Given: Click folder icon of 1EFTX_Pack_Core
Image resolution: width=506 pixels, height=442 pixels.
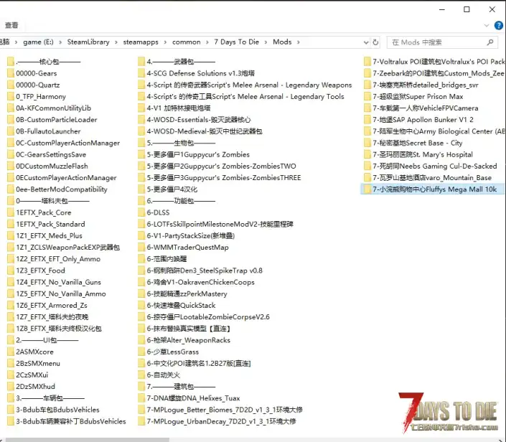Looking at the screenshot, I should point(10,212).
